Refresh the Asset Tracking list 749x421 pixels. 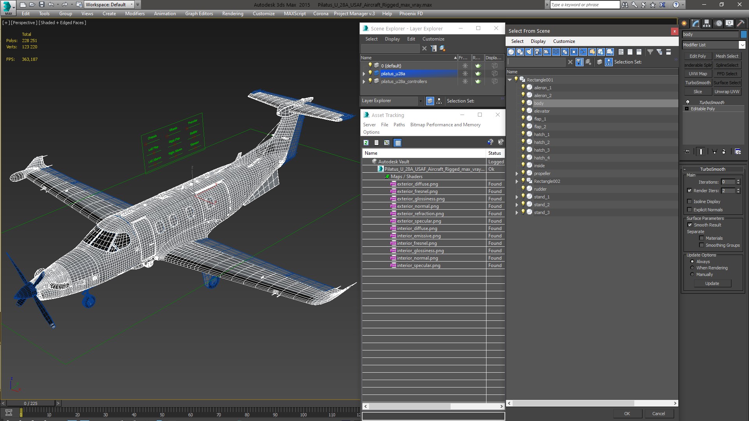click(x=366, y=143)
